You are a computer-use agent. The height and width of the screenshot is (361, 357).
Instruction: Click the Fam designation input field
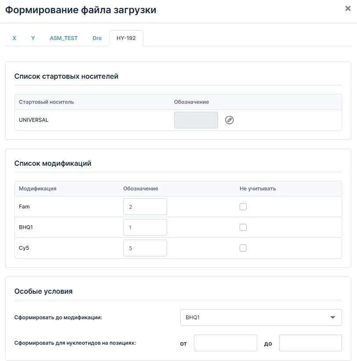pos(145,207)
